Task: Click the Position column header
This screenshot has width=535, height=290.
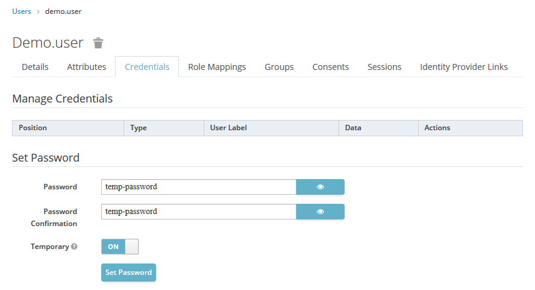Action: click(x=33, y=128)
